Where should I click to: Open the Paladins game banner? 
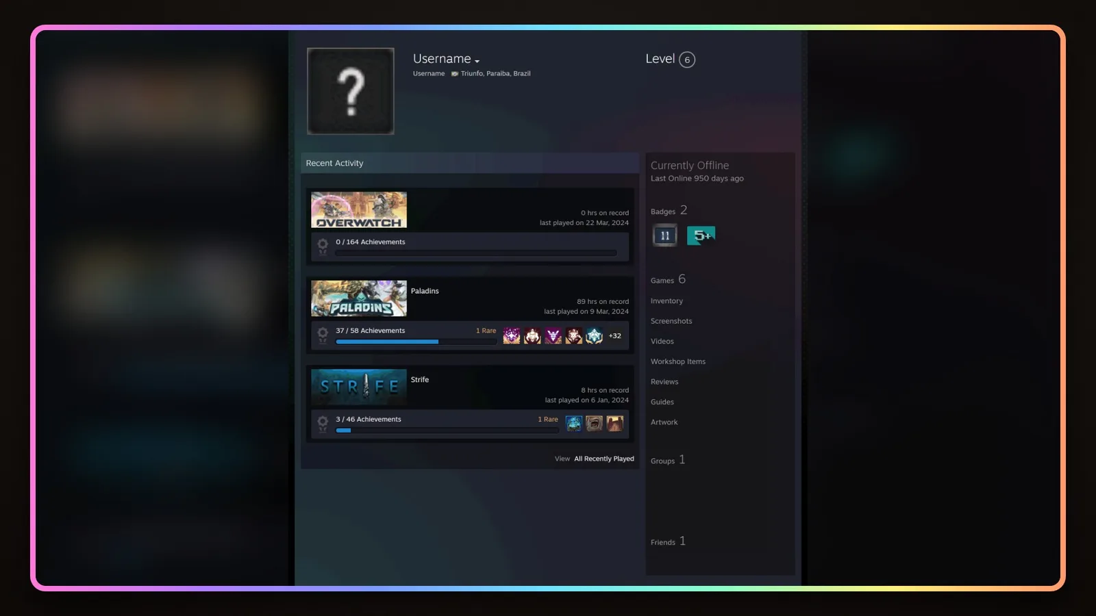click(359, 298)
